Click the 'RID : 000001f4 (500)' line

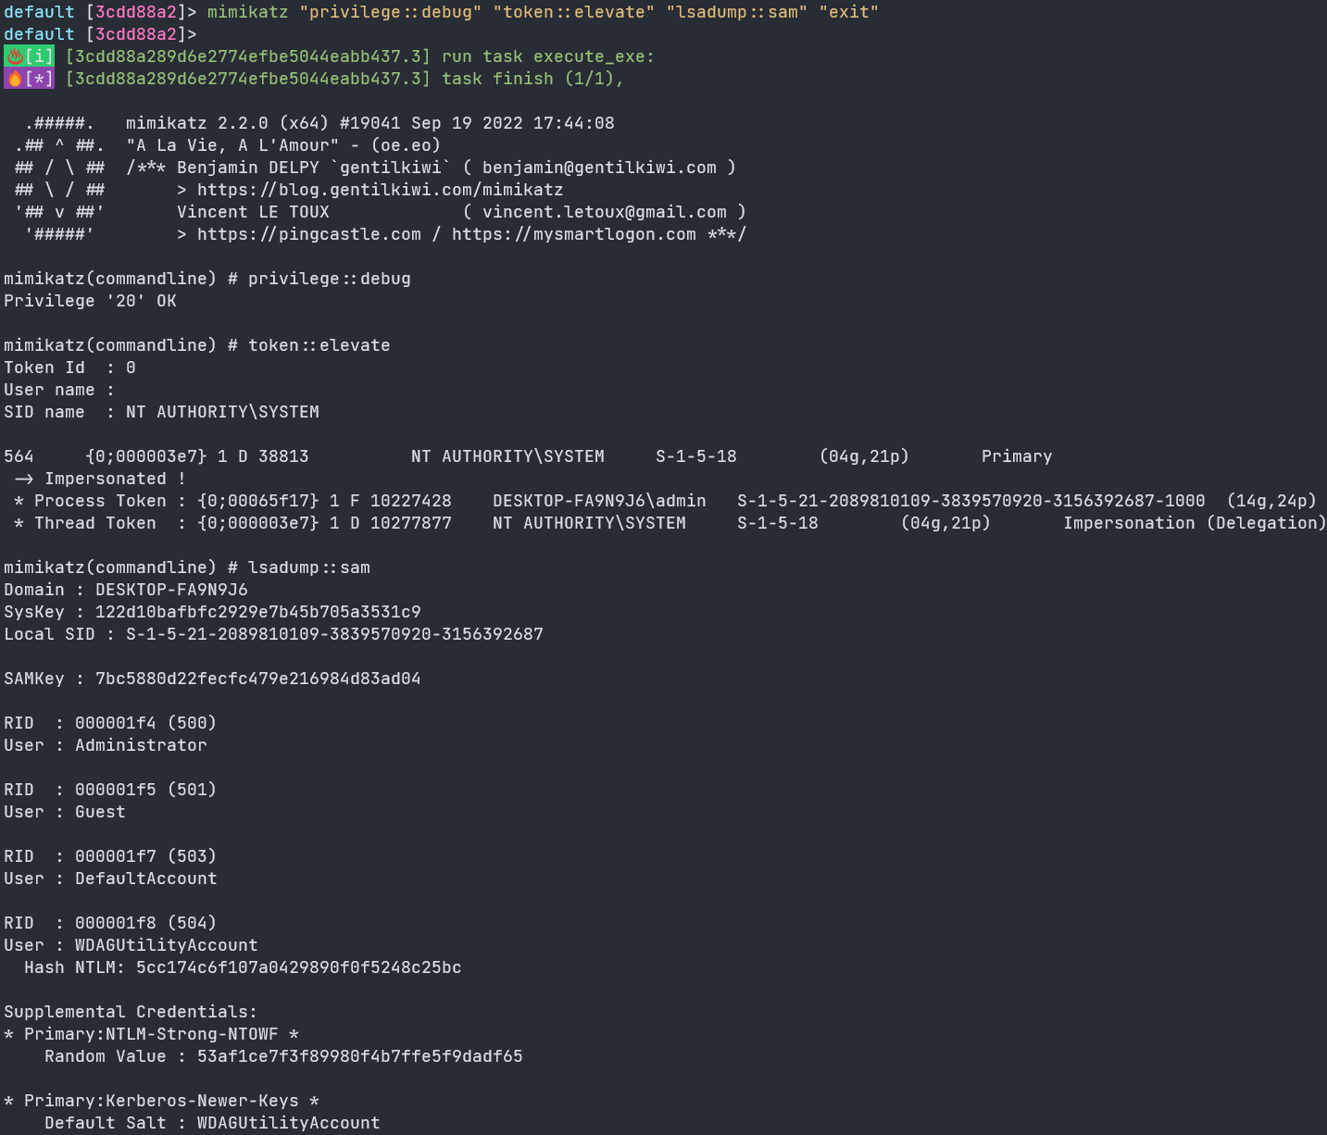coord(110,723)
